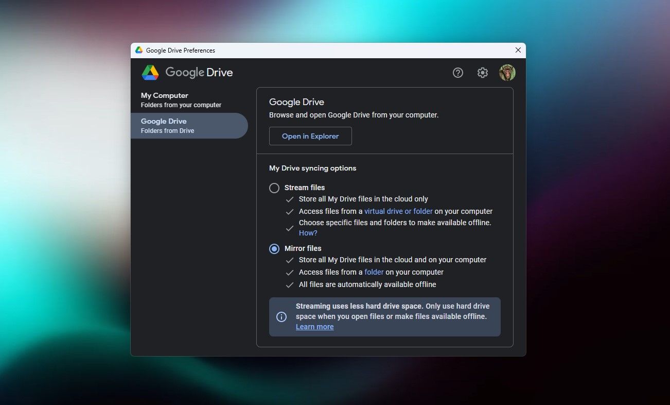Click the checkmark beside 'Store all My Drive files in the cloud only'
The height and width of the screenshot is (405, 670).
point(290,199)
